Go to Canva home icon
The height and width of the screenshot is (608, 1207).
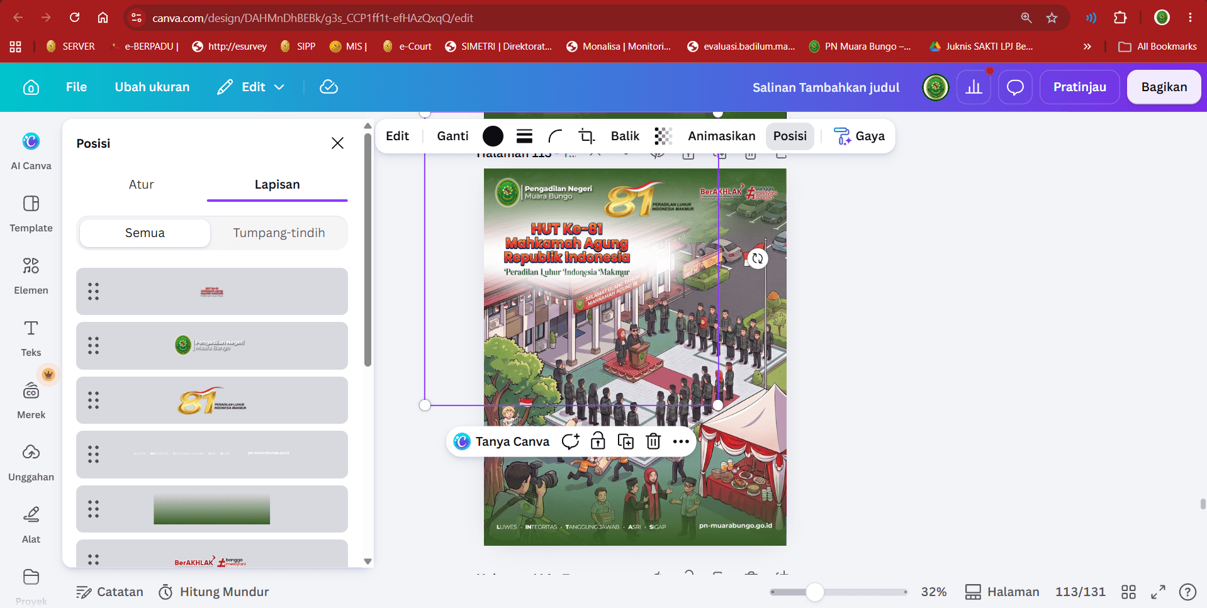click(31, 87)
